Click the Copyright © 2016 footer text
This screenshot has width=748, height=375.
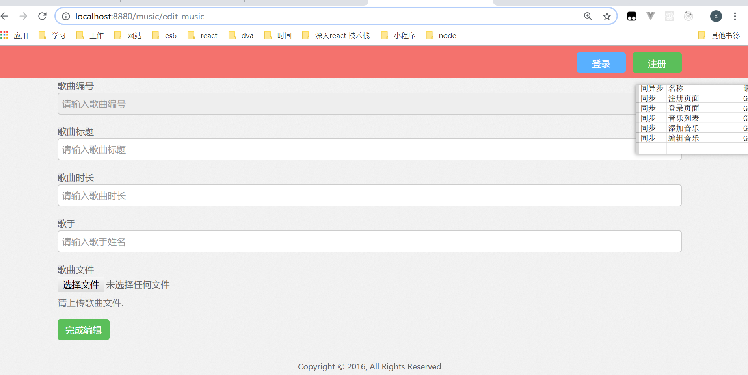pyautogui.click(x=369, y=367)
